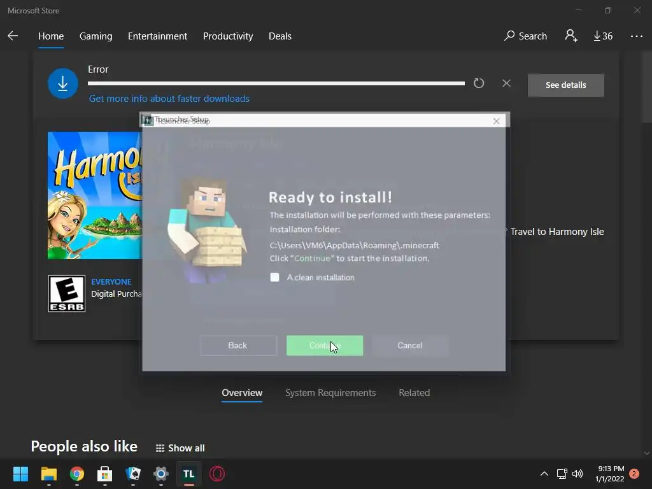This screenshot has height=489, width=652.
Task: Click the Harmony Isle game thumbnail
Action: coord(95,195)
